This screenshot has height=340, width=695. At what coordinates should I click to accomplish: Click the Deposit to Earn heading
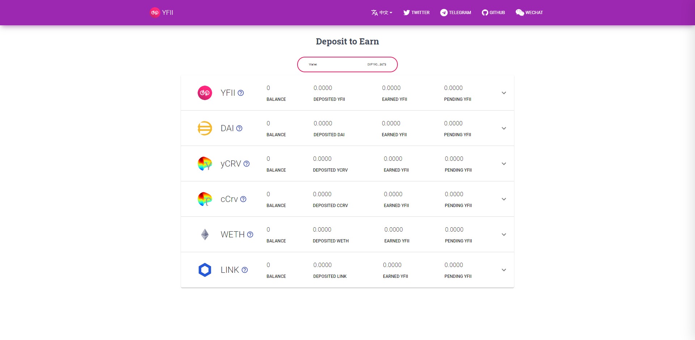click(x=347, y=42)
